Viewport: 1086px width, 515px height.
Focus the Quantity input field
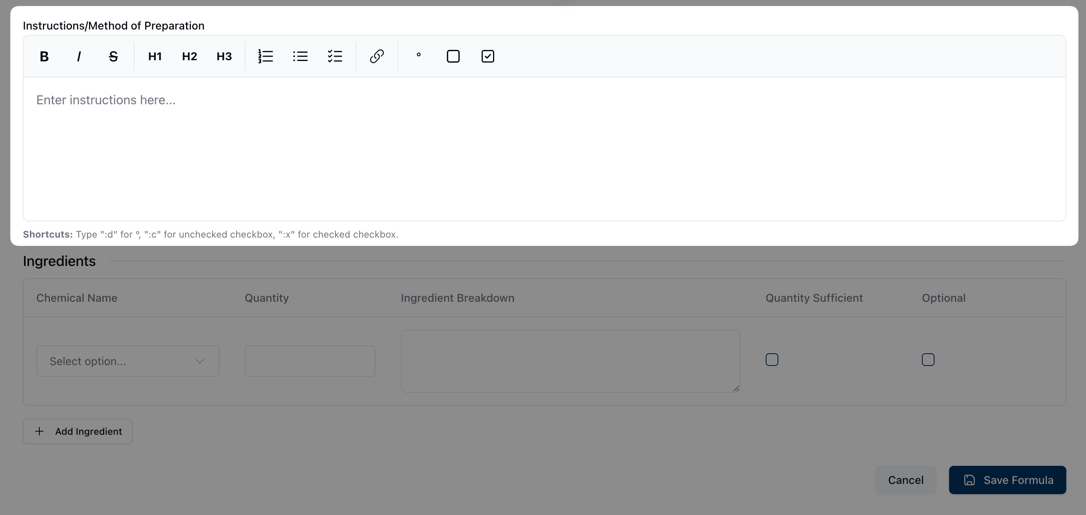310,361
